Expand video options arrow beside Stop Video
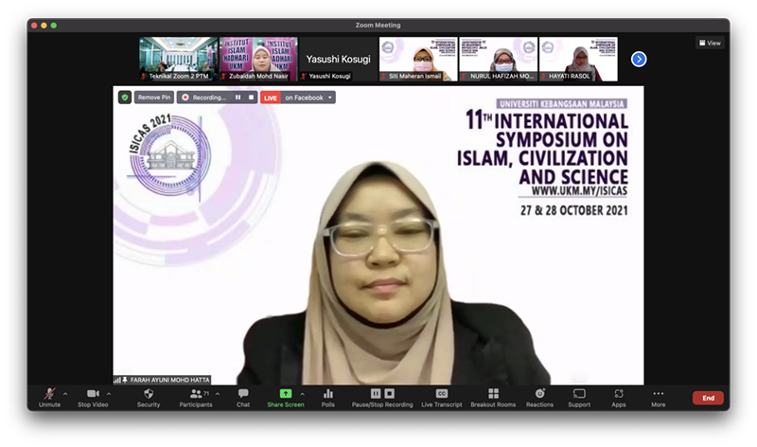This screenshot has height=447, width=757. click(x=109, y=394)
